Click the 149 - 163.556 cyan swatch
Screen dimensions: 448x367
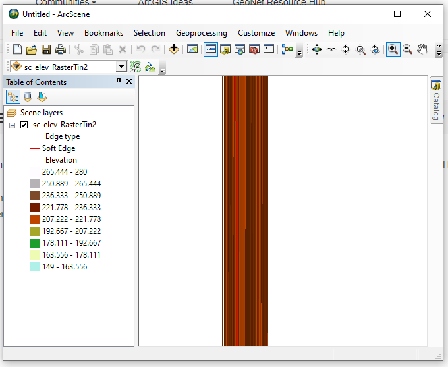pyautogui.click(x=35, y=267)
